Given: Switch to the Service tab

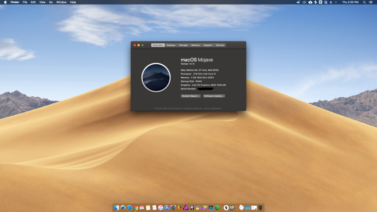Looking at the screenshot, I should [x=220, y=45].
